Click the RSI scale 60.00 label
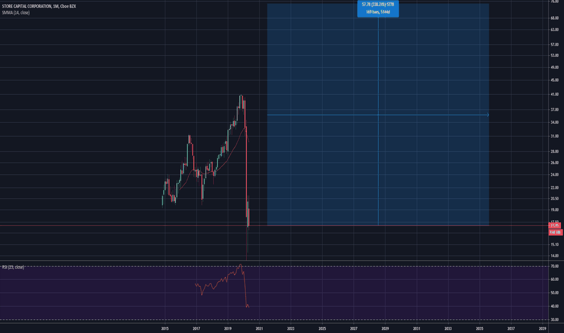This screenshot has width=564, height=333. [x=554, y=279]
